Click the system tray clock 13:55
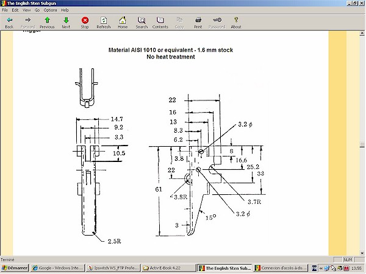Viewport: 366px width, 274px height. point(356,268)
